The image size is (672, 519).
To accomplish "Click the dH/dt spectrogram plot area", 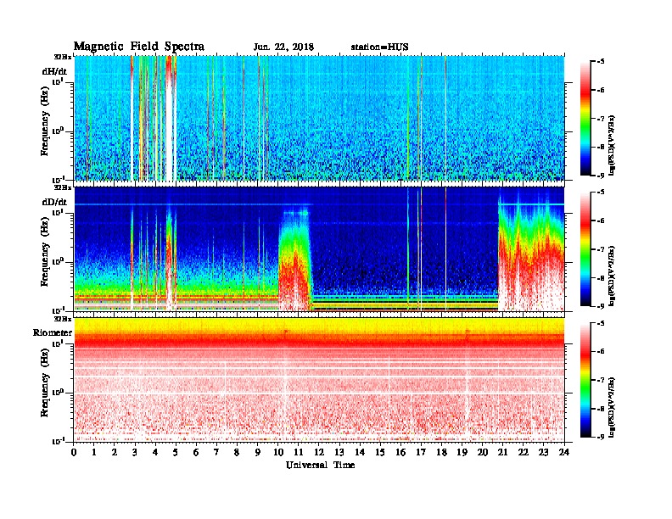I will 319,118.
